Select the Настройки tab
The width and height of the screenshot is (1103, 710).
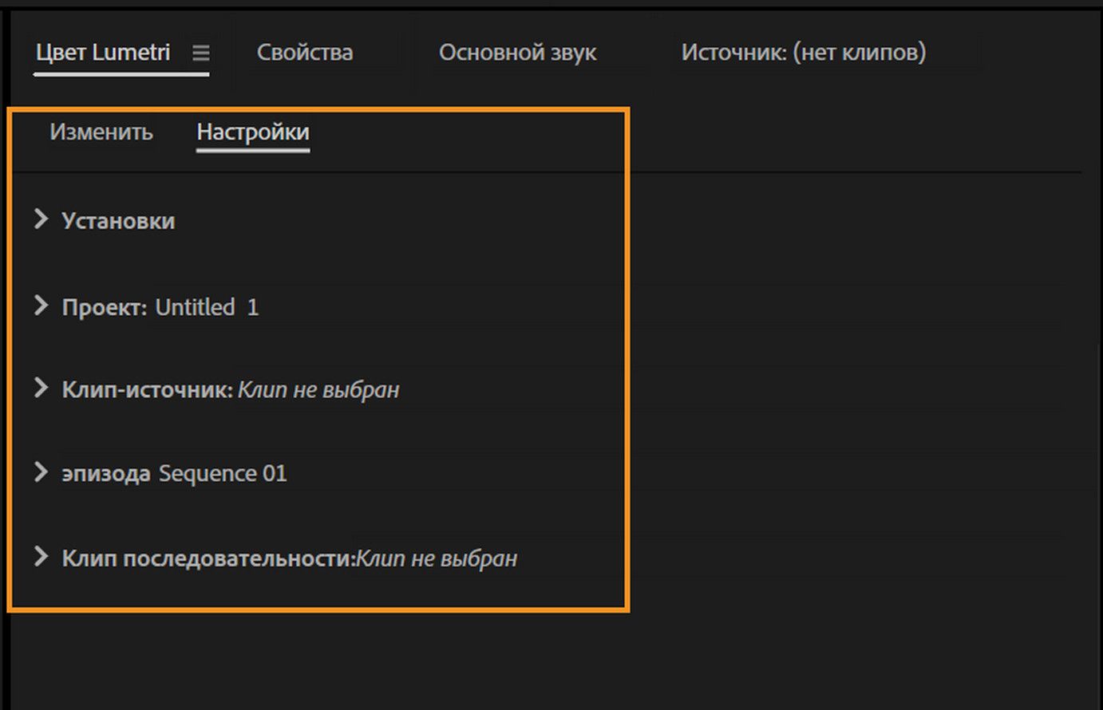tap(252, 132)
